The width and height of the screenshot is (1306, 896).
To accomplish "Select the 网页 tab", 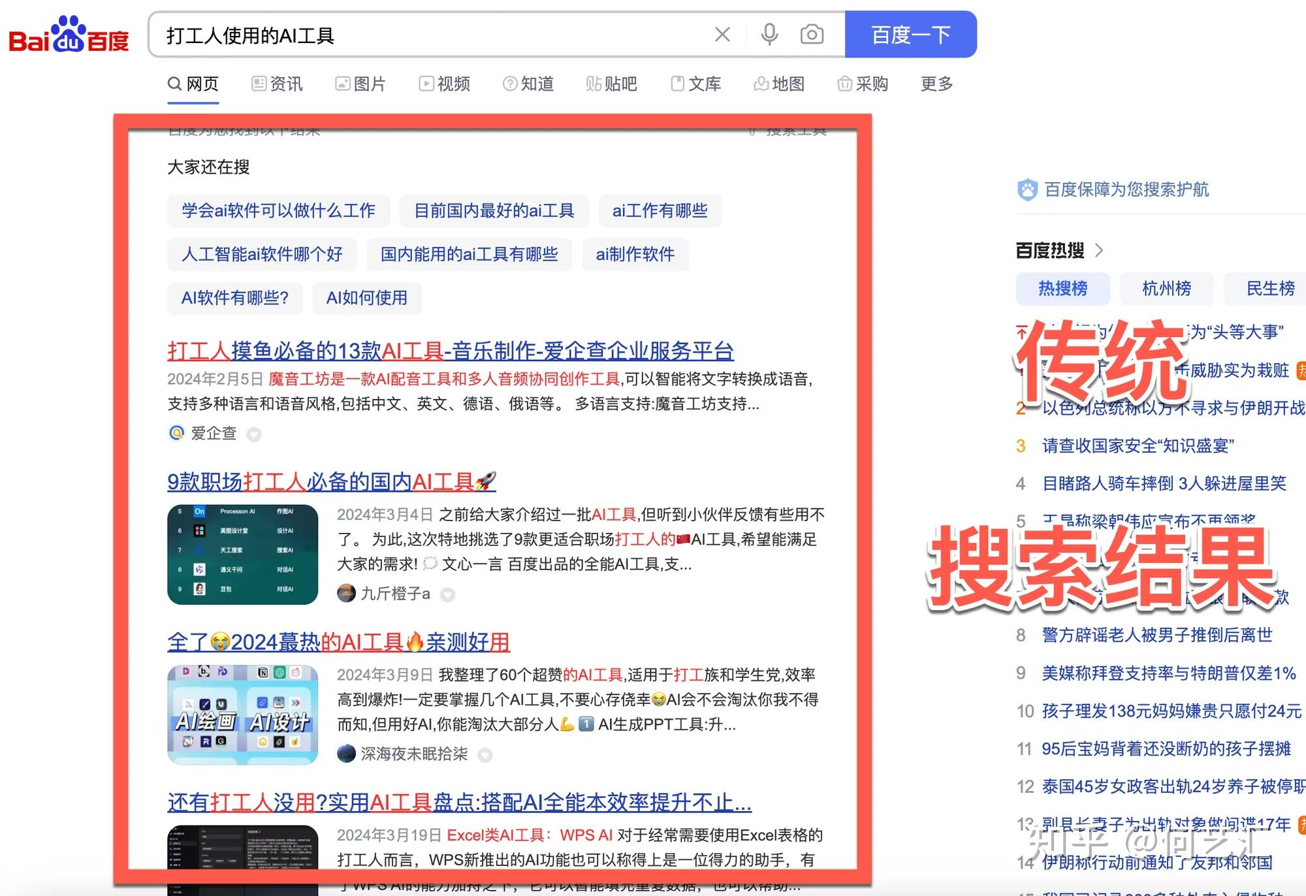I will click(x=193, y=84).
